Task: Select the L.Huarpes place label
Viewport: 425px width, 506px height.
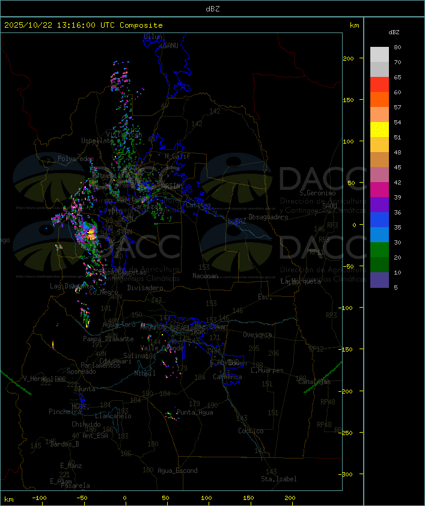Action: click(x=267, y=370)
